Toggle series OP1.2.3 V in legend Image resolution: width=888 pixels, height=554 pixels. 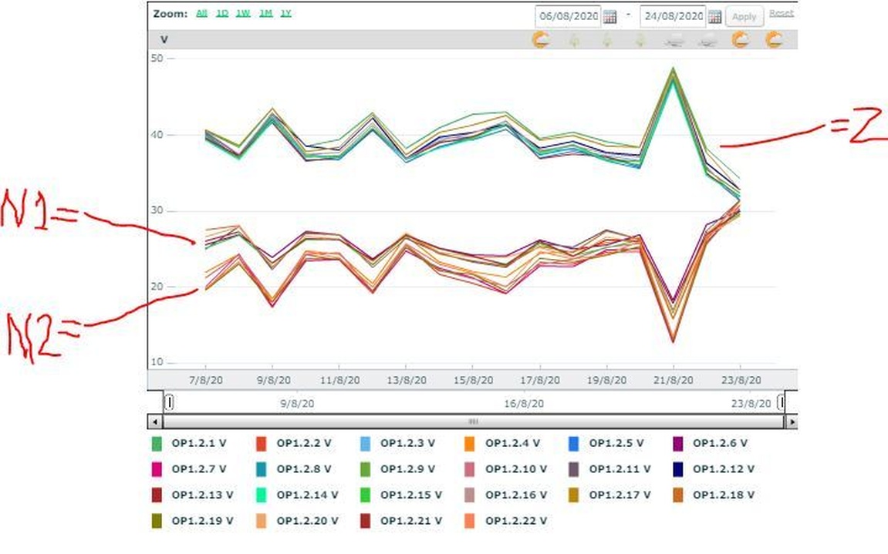pos(398,444)
